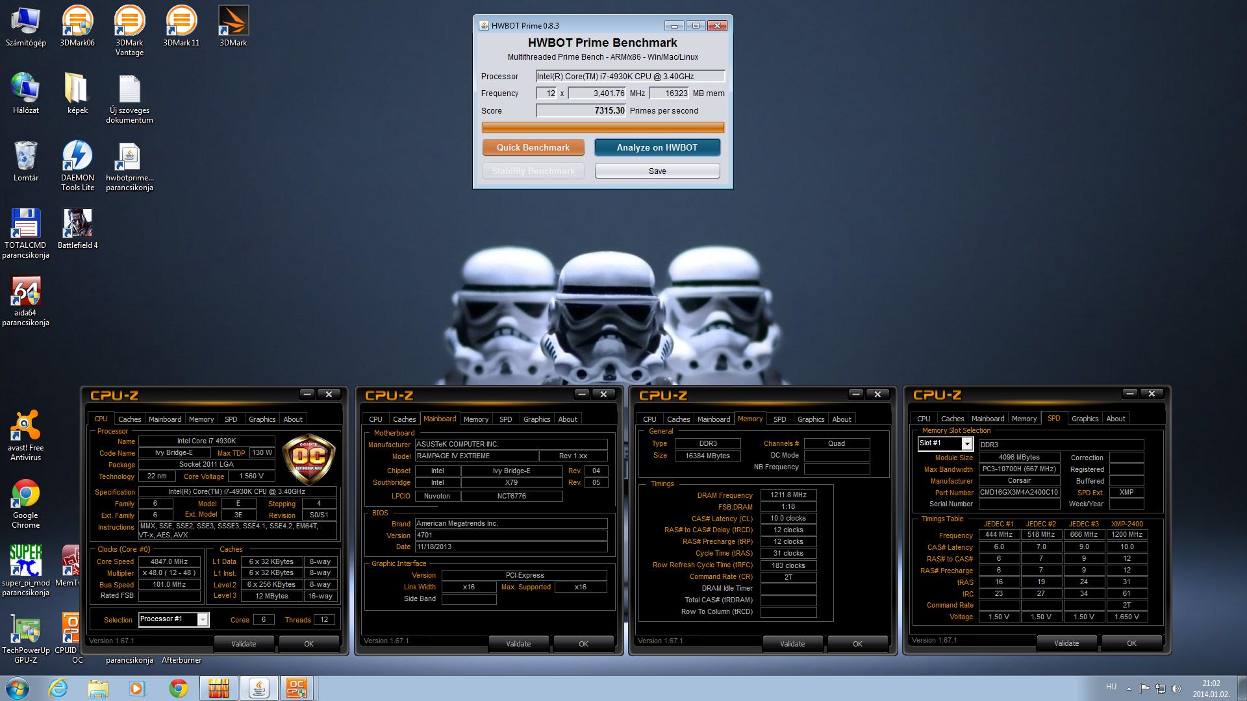Open Internet Explorer from the taskbar

(x=58, y=688)
